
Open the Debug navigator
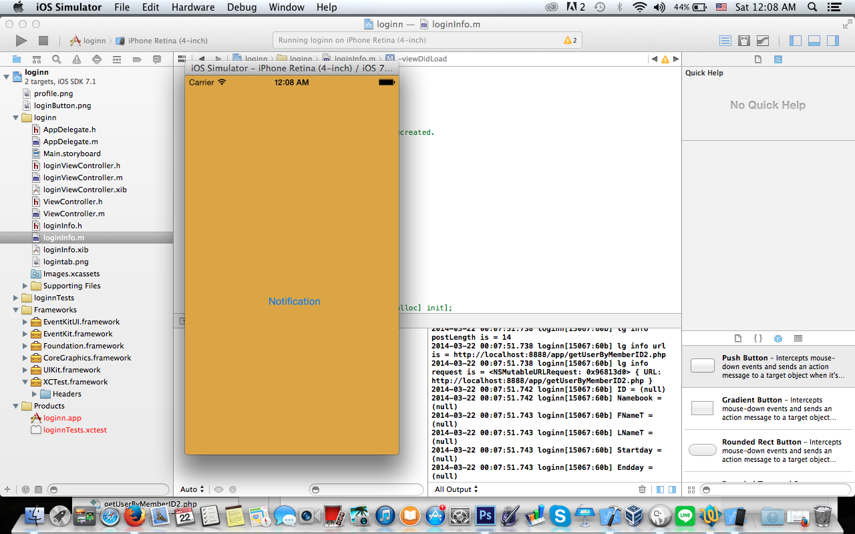coord(117,59)
